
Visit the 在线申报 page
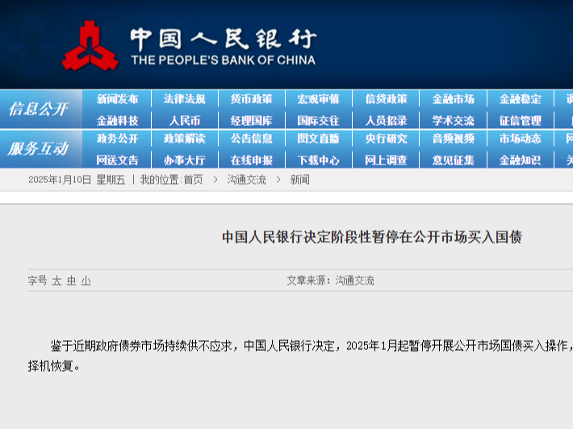(252, 160)
